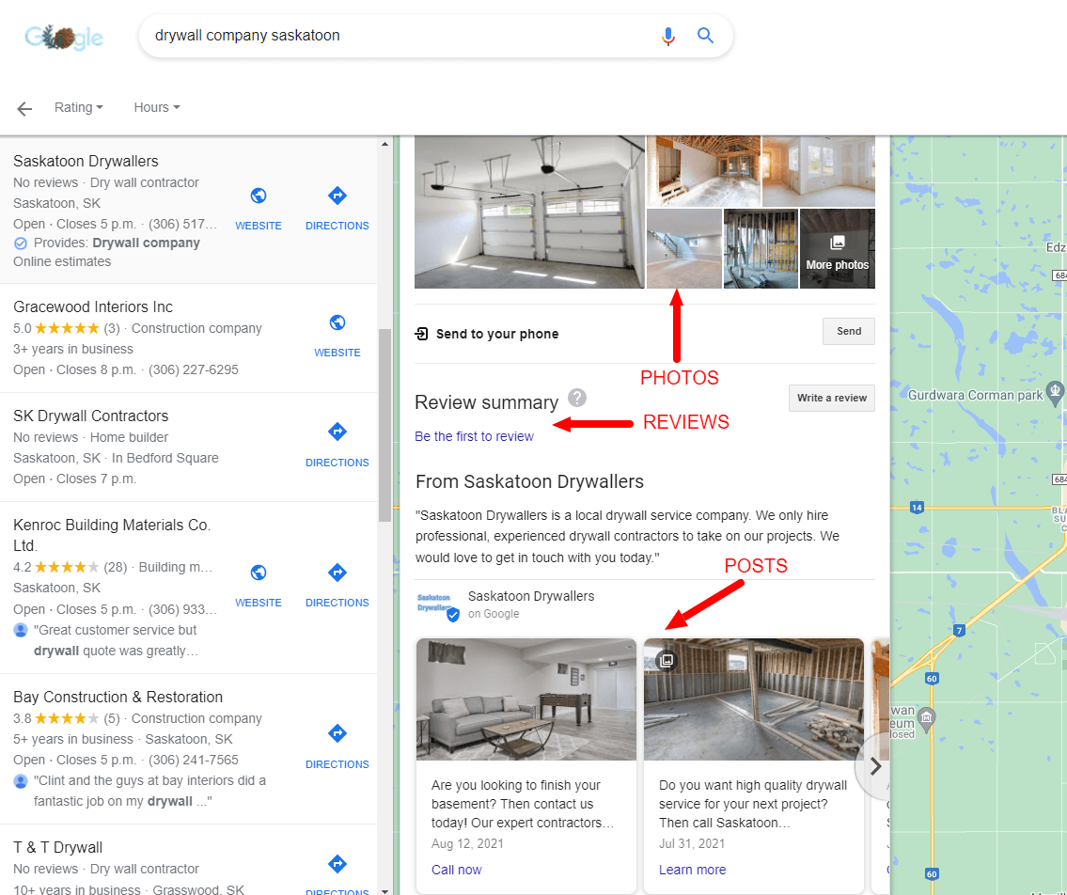Click Review summary help question icon
1067x895 pixels.
click(577, 398)
